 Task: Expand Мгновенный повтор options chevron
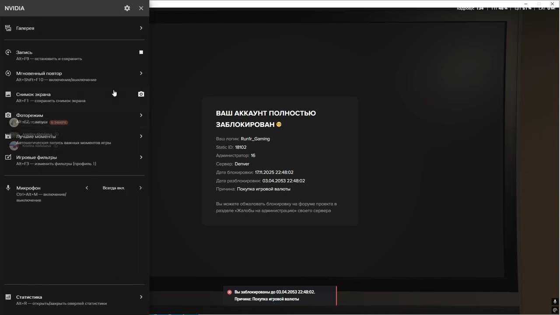(x=141, y=73)
